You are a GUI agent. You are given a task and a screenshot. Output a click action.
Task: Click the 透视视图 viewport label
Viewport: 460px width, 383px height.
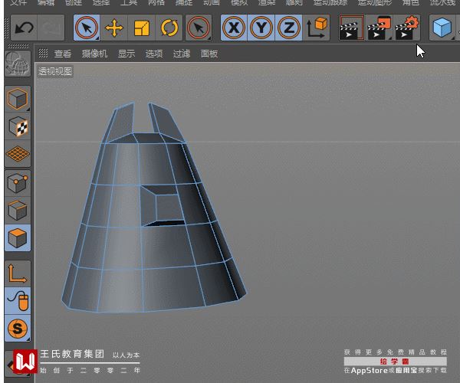[x=55, y=71]
